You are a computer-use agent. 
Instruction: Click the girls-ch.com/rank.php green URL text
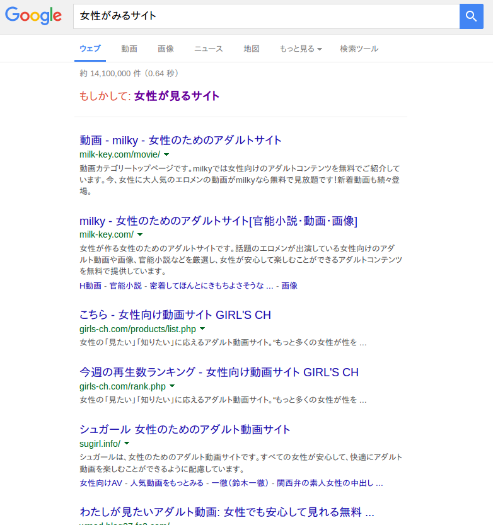tap(122, 386)
